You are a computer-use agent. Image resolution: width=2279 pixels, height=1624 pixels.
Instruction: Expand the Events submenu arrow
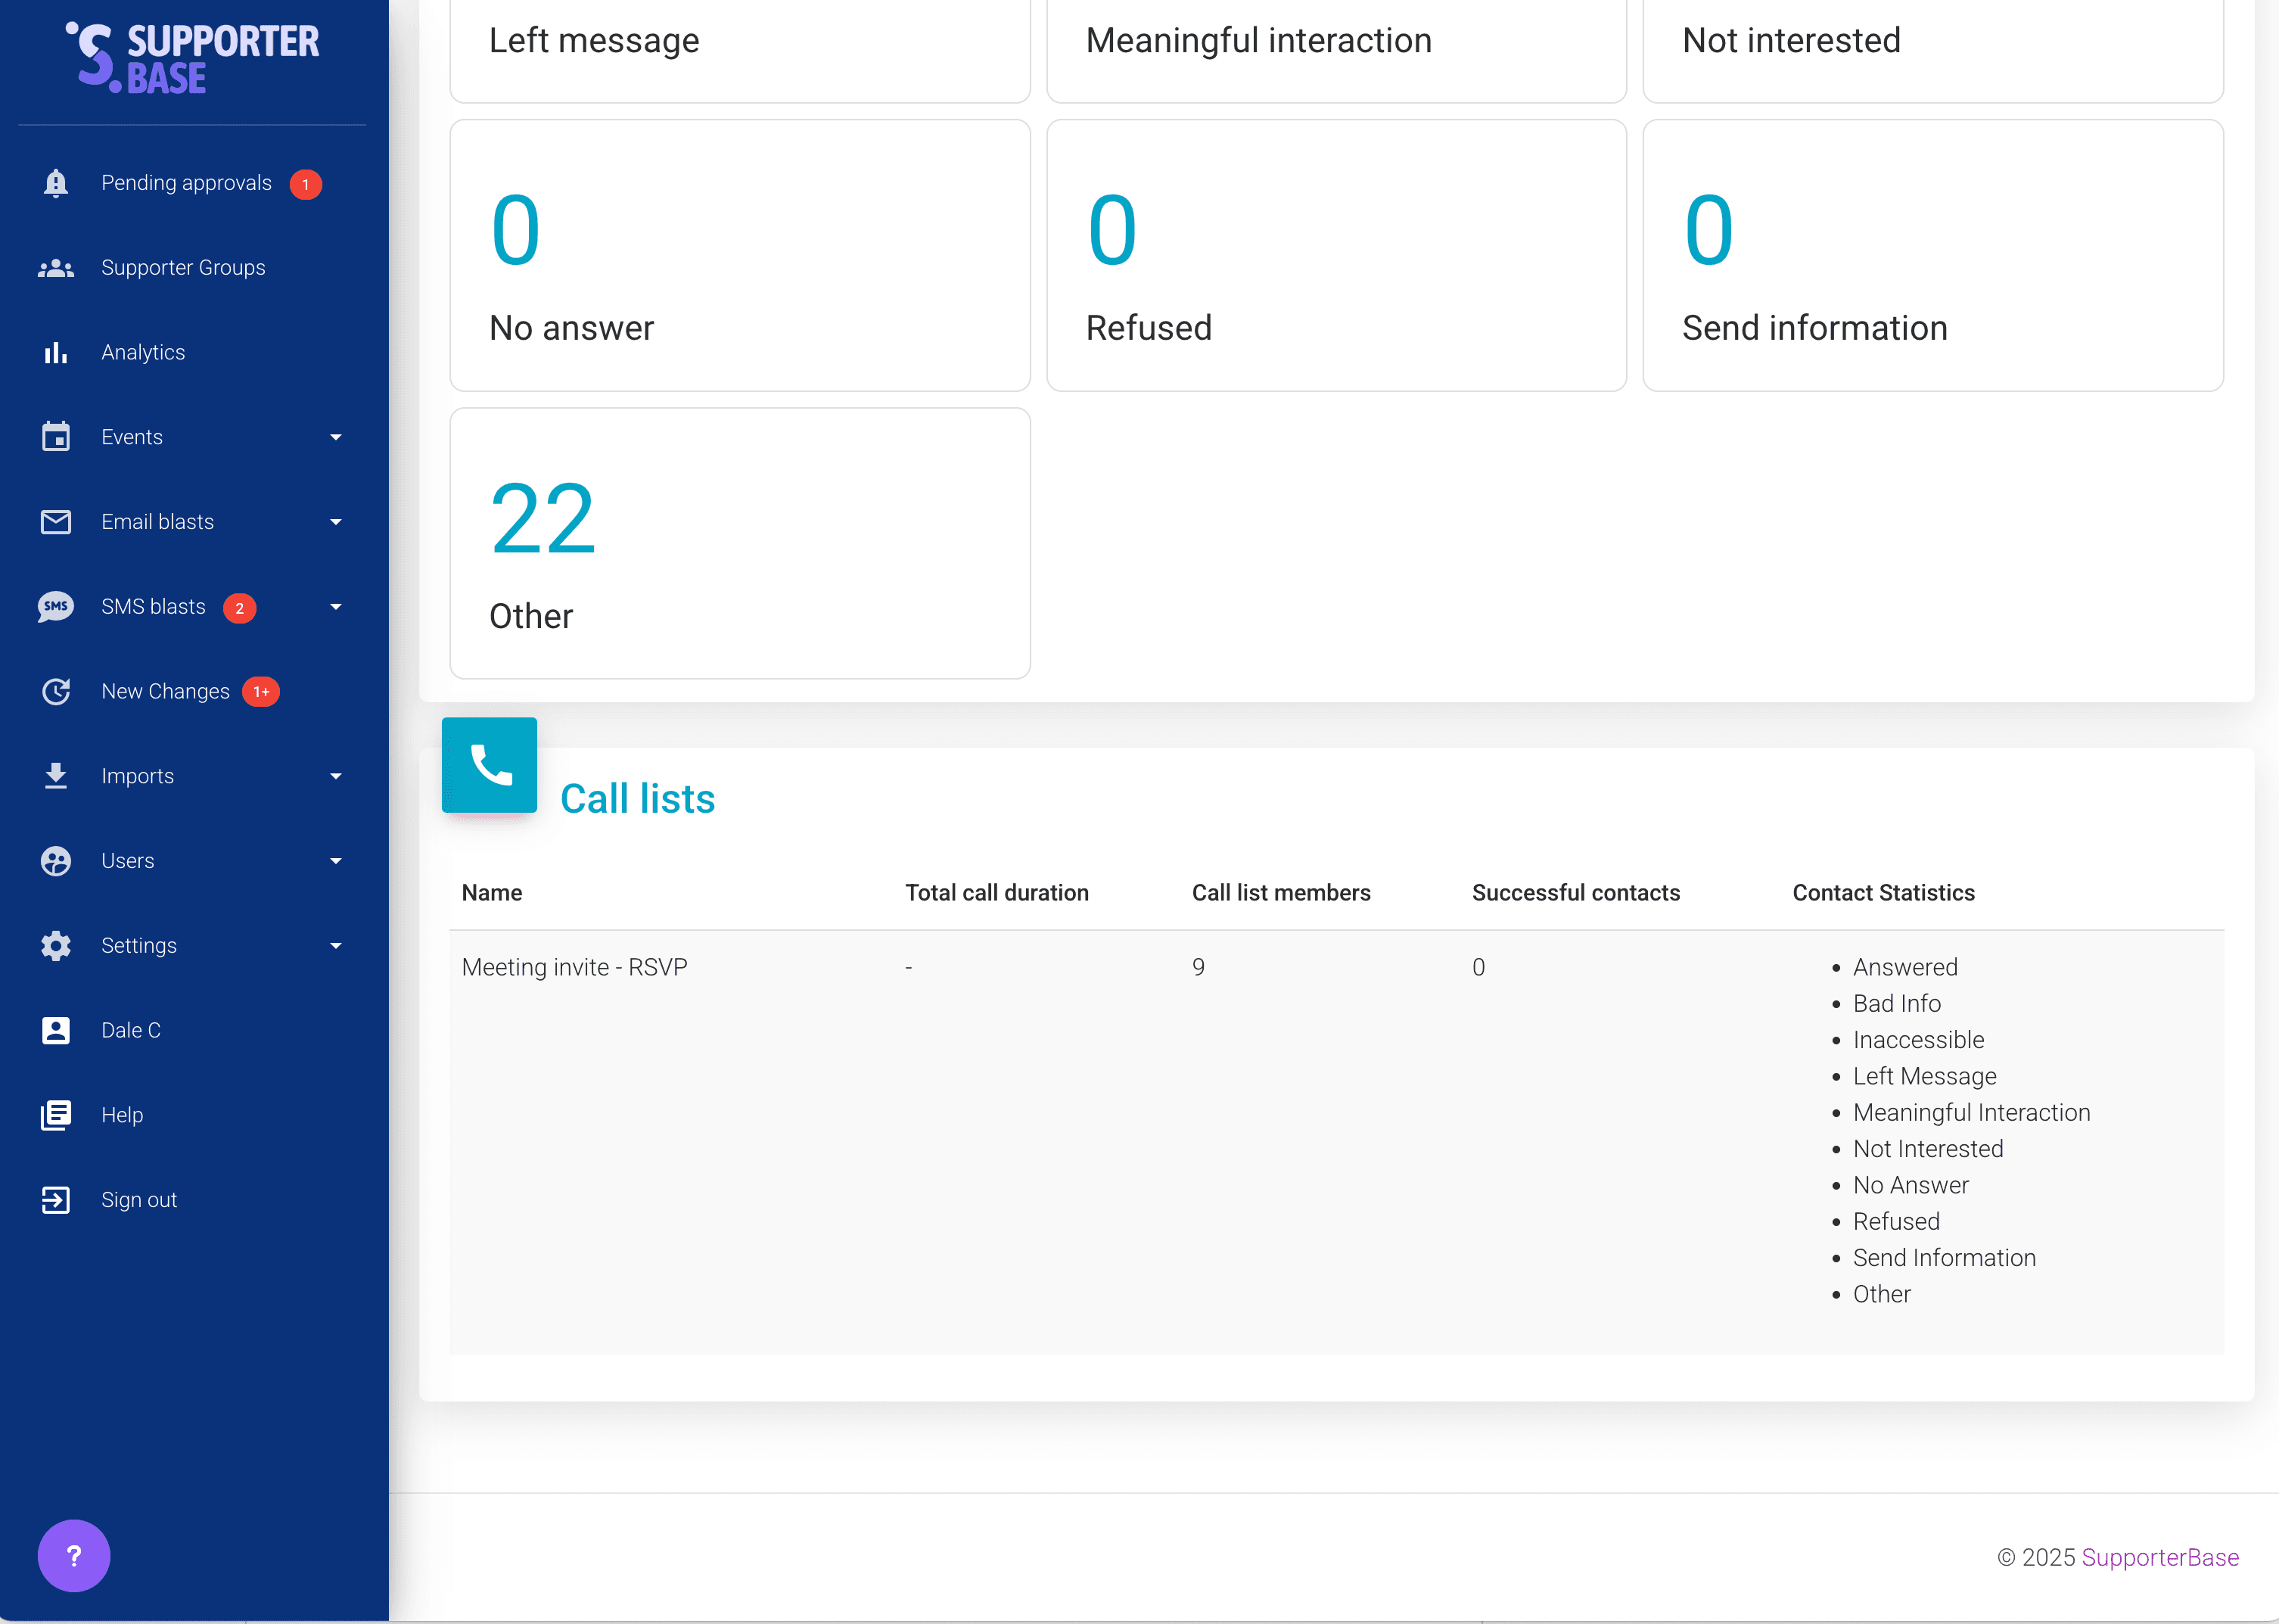(336, 438)
